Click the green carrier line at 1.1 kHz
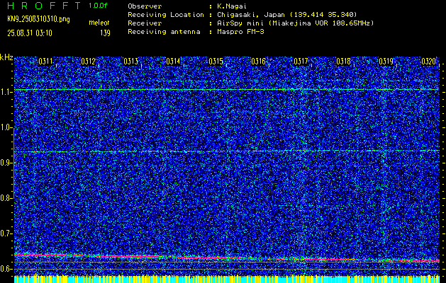The image size is (446, 283). (227, 90)
